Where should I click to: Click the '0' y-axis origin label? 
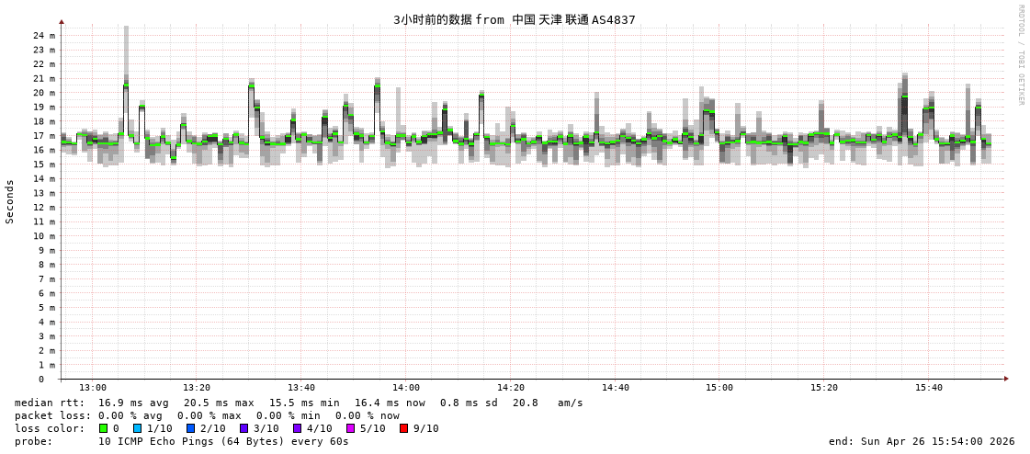(40, 380)
